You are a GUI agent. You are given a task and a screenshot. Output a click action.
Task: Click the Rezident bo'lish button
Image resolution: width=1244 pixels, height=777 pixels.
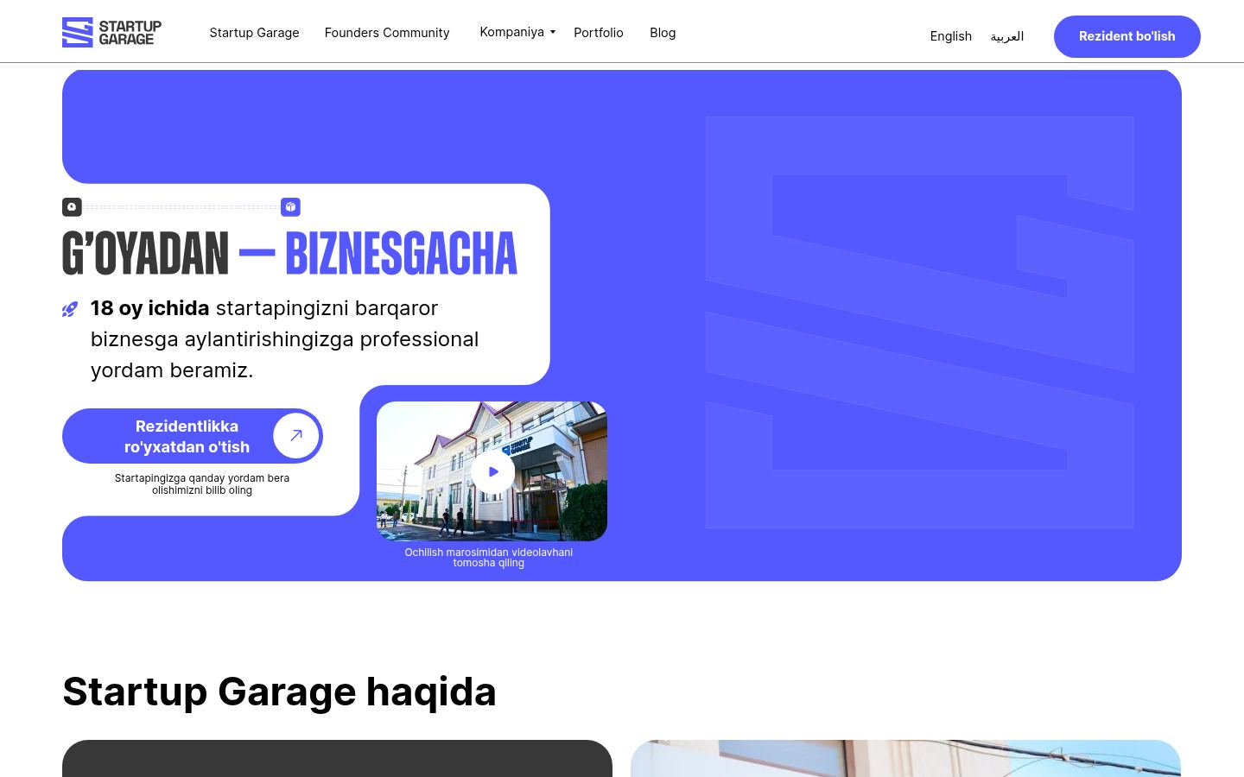(x=1127, y=36)
